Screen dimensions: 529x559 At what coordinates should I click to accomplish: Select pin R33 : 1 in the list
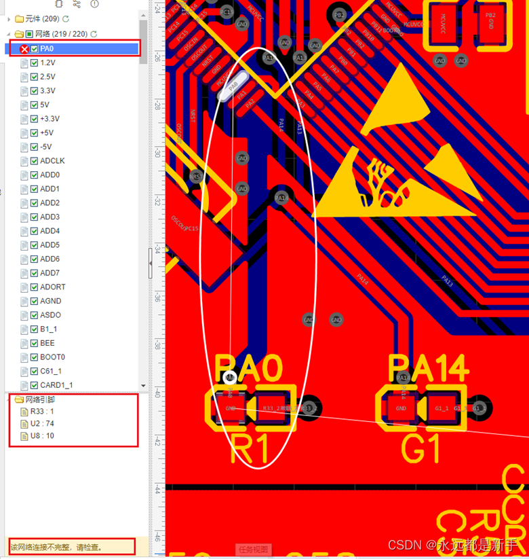click(42, 412)
